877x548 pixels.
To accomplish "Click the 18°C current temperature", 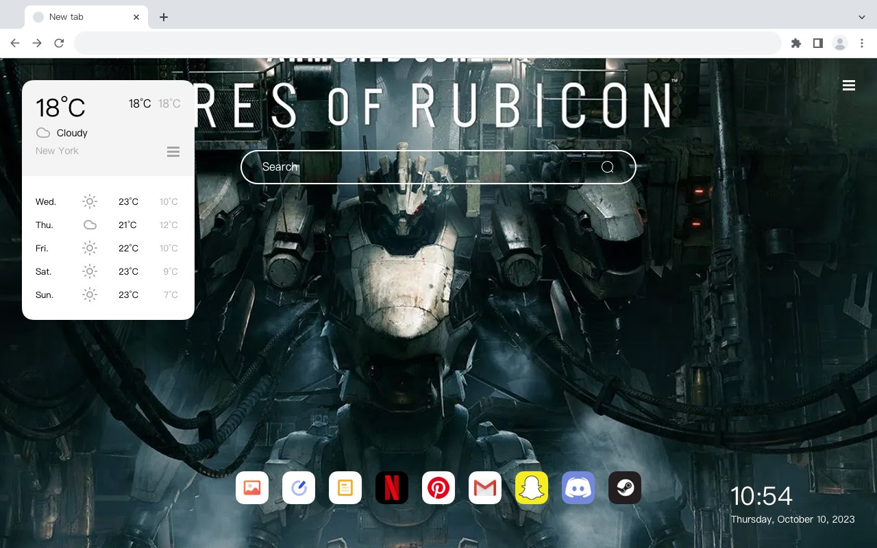I will coord(60,108).
